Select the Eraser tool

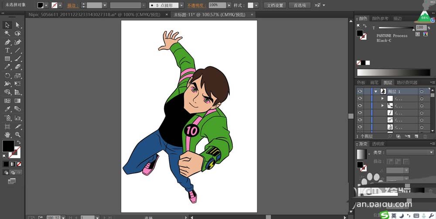point(17,67)
